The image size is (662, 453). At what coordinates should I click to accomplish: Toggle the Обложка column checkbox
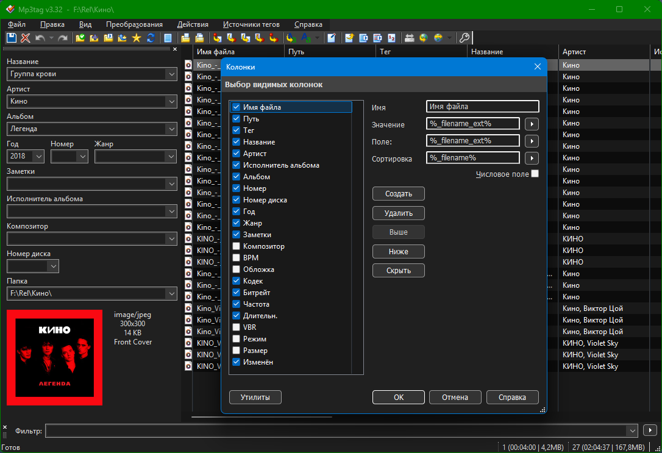pyautogui.click(x=236, y=269)
